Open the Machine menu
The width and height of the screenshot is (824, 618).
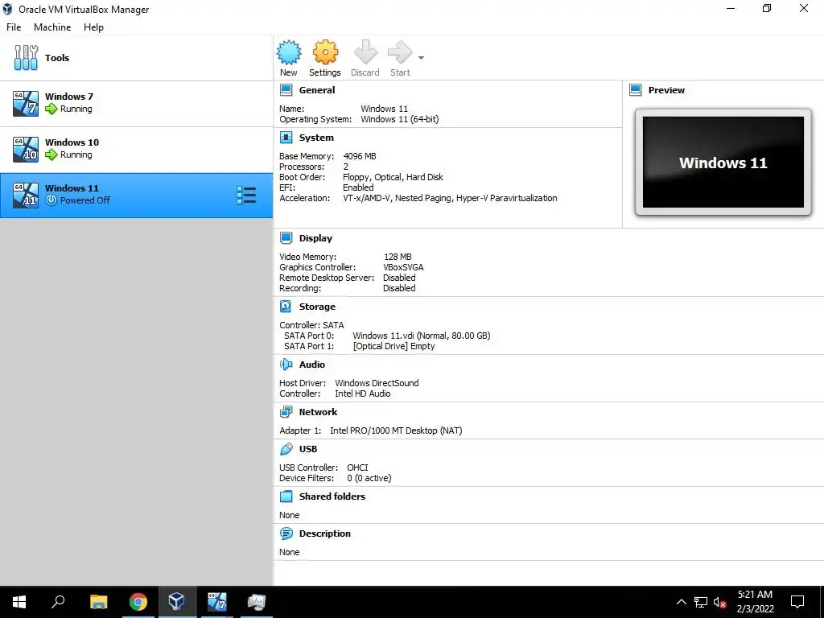tap(52, 27)
